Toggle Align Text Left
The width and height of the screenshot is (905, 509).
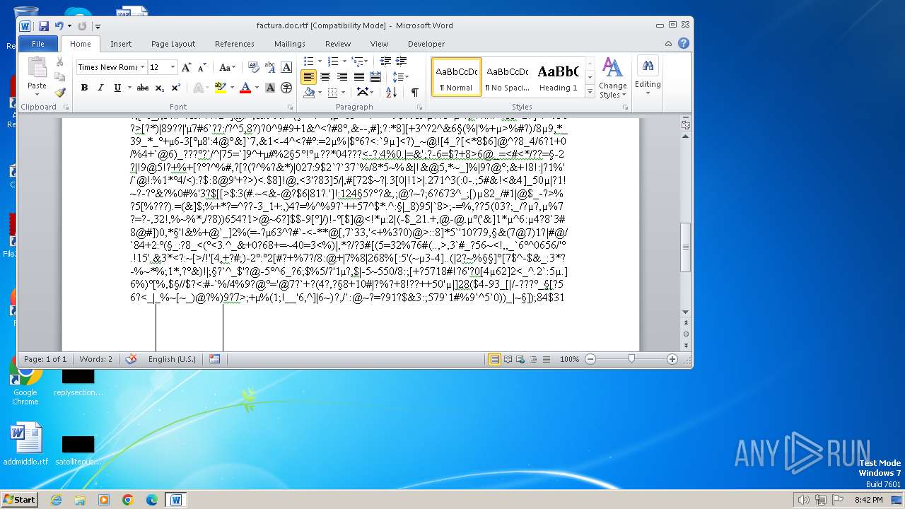(x=308, y=77)
